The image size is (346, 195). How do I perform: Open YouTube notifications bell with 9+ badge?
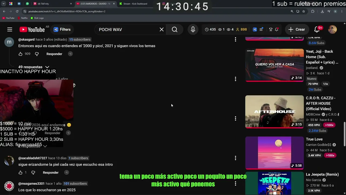pos(317,30)
